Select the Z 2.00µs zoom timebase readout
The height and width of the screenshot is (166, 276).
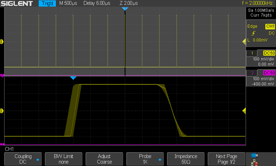click(129, 3)
